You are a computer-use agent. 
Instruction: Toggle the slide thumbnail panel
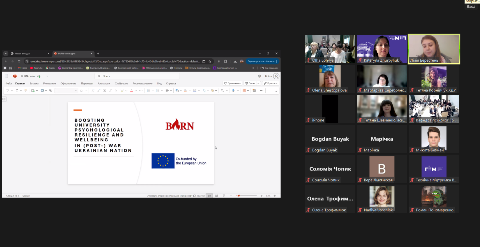(4, 99)
